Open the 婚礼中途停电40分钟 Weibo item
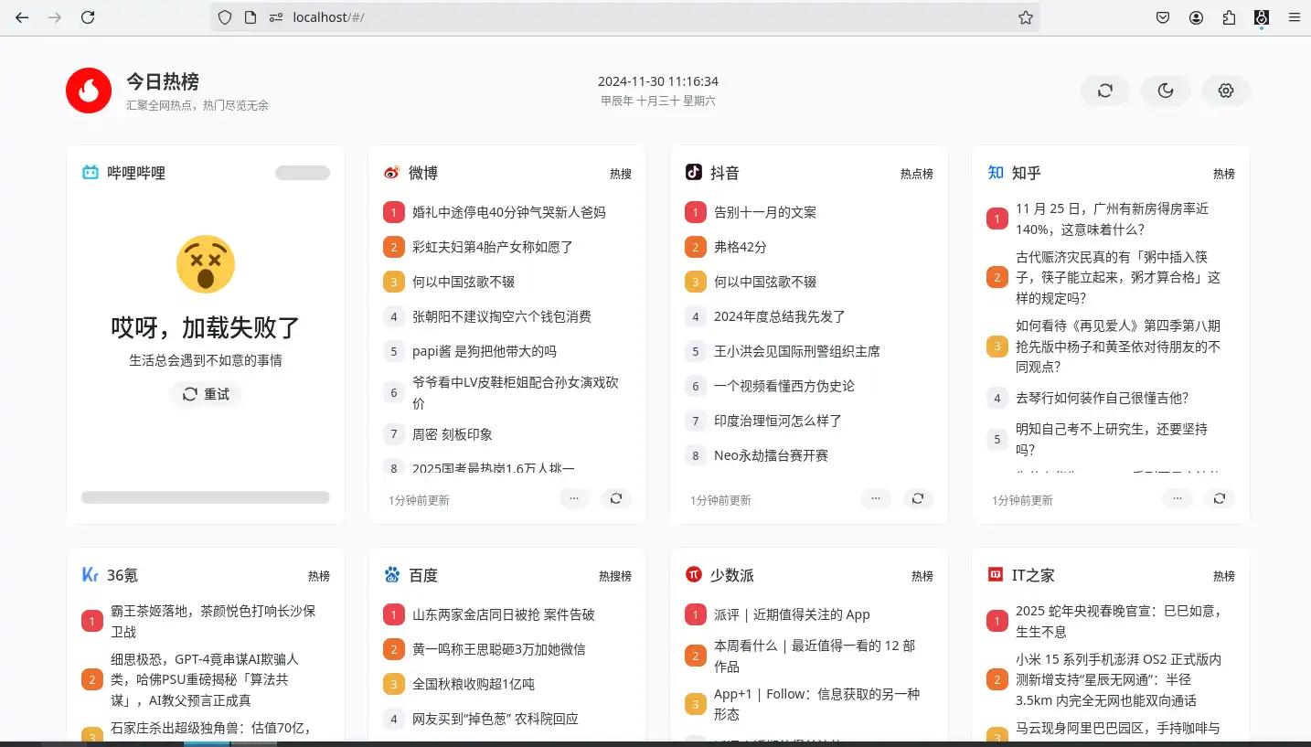The image size is (1311, 747). point(508,212)
